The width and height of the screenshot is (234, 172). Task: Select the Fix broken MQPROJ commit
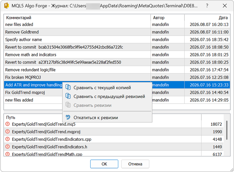tap(117, 77)
